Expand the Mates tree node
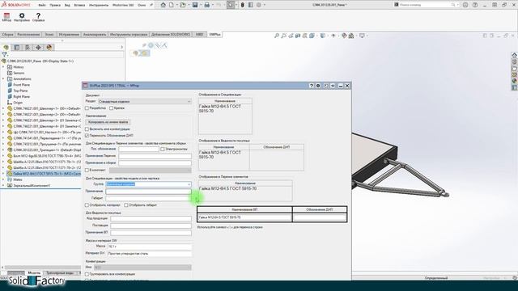518x291 pixels. click(3, 179)
